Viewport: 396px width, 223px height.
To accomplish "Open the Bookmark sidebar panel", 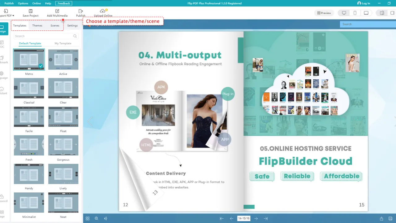I will click(3, 60).
